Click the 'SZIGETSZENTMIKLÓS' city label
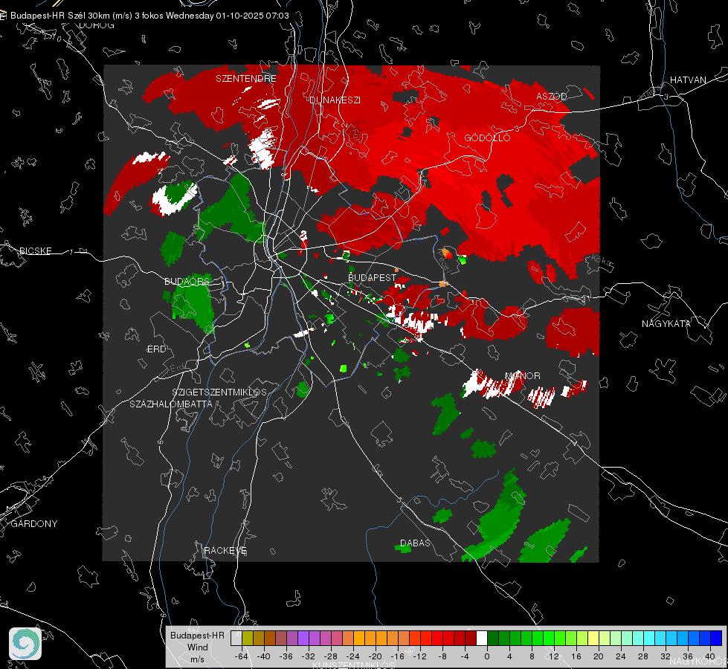 pyautogui.click(x=219, y=392)
